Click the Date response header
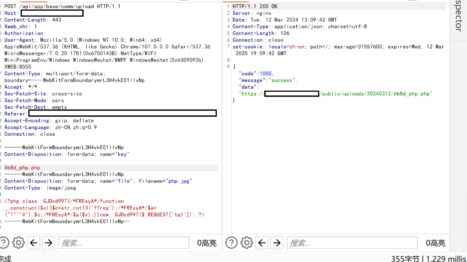 click(285, 20)
